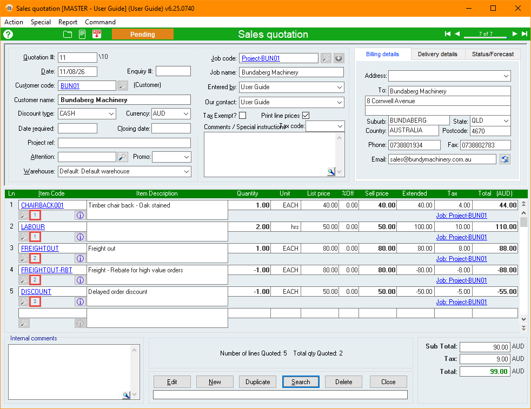Viewport: 531px width, 409px height.
Task: Go to the first record arrow
Action: click(x=448, y=34)
